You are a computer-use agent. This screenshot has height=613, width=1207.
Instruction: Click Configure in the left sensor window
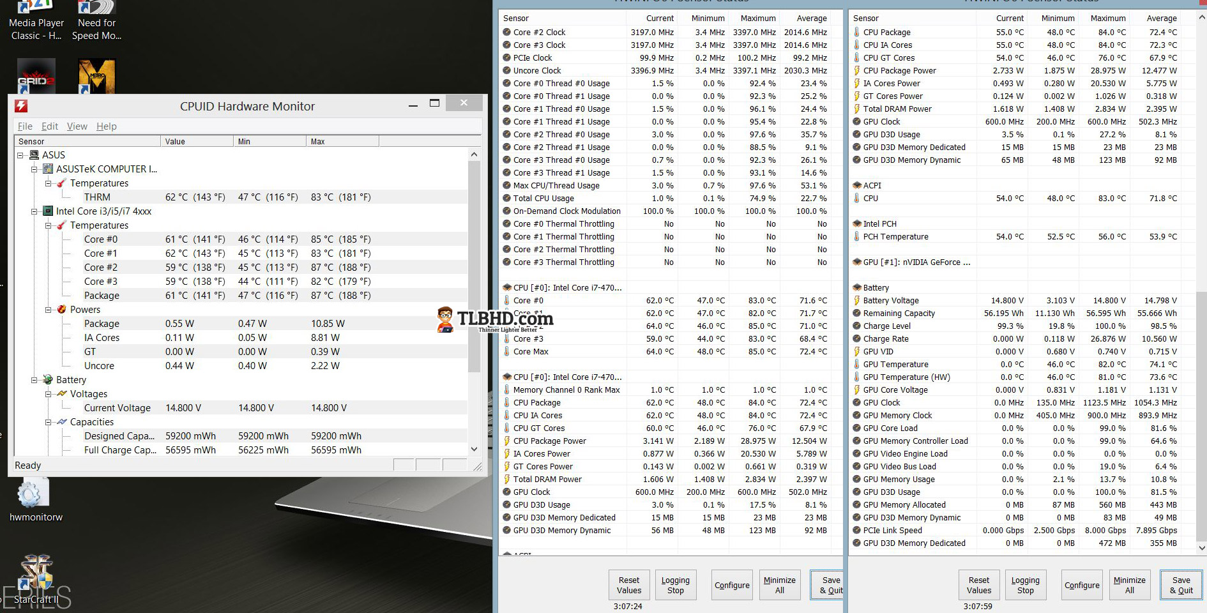point(732,585)
